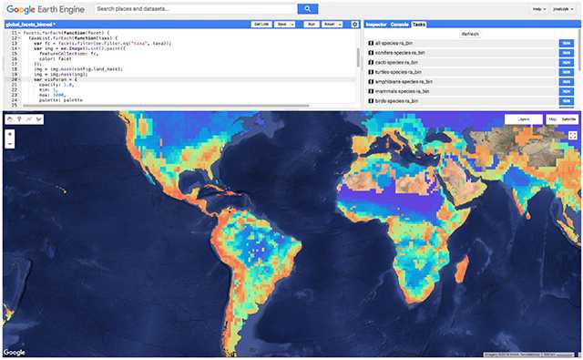Select the draw polygon shape tool
The height and width of the screenshot is (360, 583).
point(38,119)
